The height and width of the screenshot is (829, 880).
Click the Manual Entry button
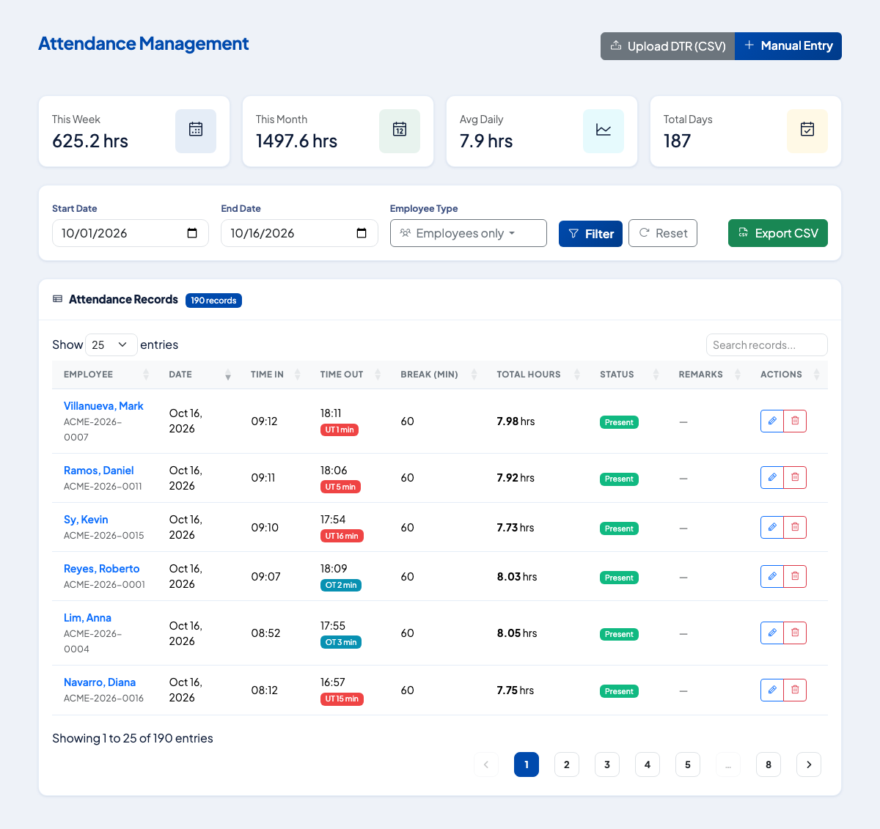788,46
